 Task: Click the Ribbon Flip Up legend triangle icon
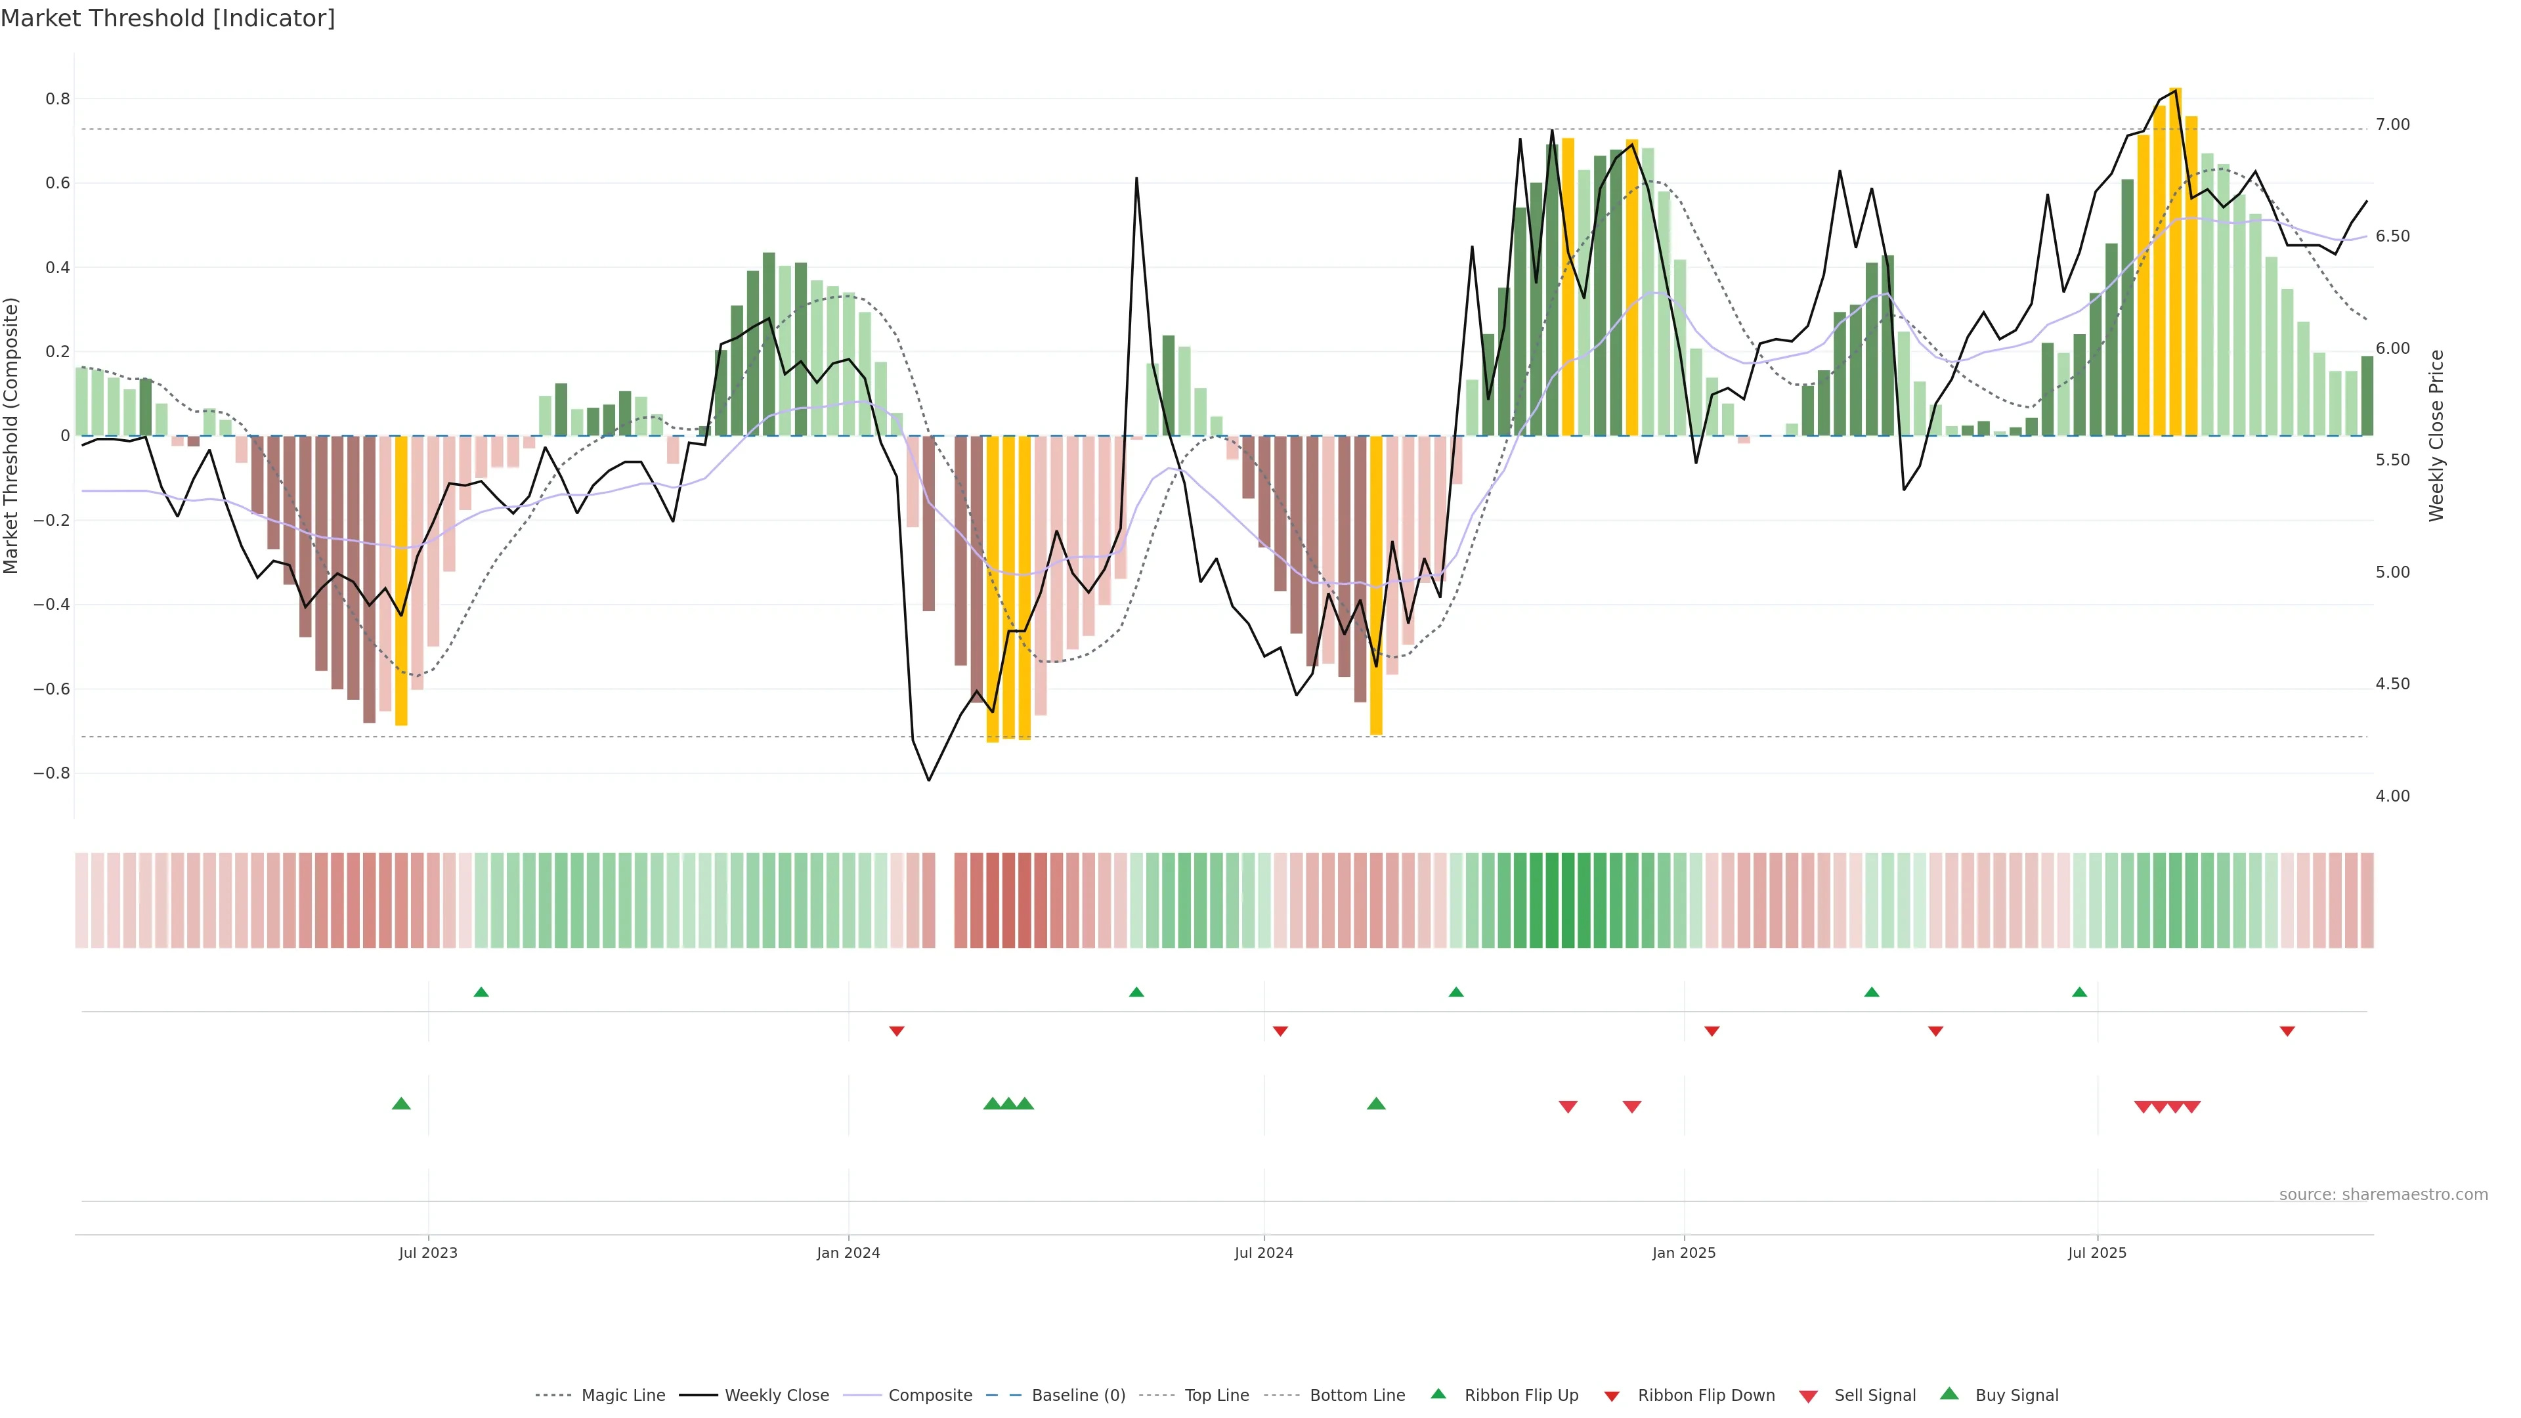1438,1394
